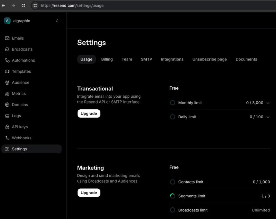Click the 'Marketing' heading
The height and width of the screenshot is (219, 276).
point(90,168)
